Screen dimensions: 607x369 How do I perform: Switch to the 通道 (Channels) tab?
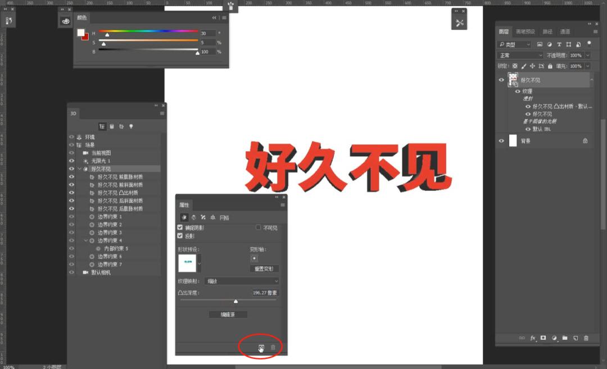click(565, 31)
